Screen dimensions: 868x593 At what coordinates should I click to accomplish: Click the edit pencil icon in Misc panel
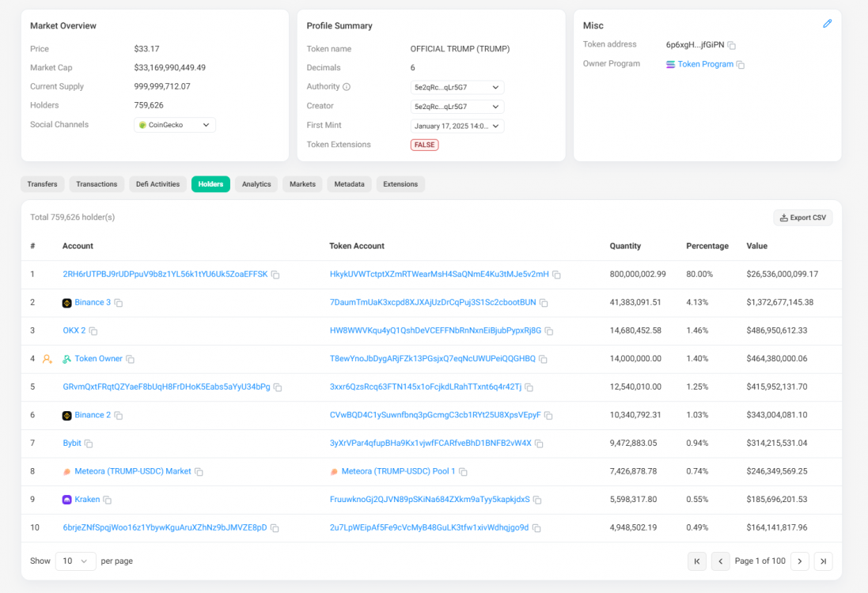[827, 24]
